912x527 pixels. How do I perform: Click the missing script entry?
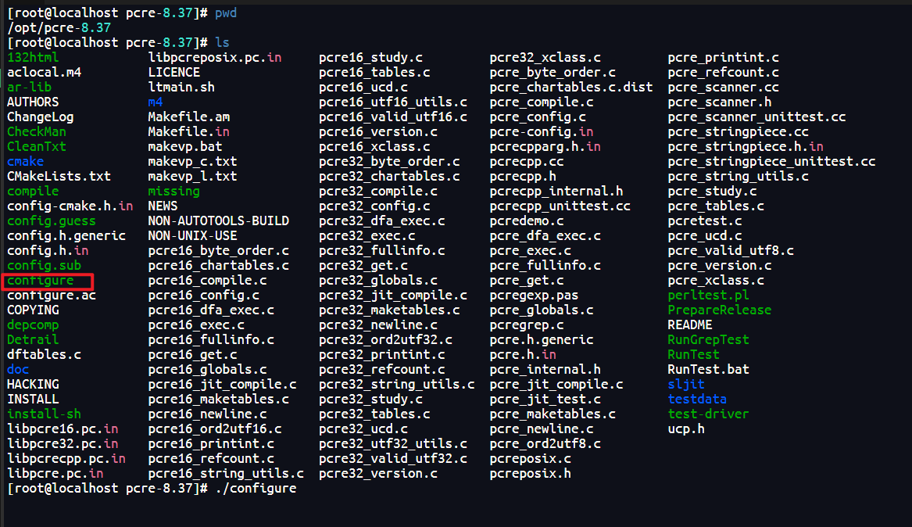point(174,192)
